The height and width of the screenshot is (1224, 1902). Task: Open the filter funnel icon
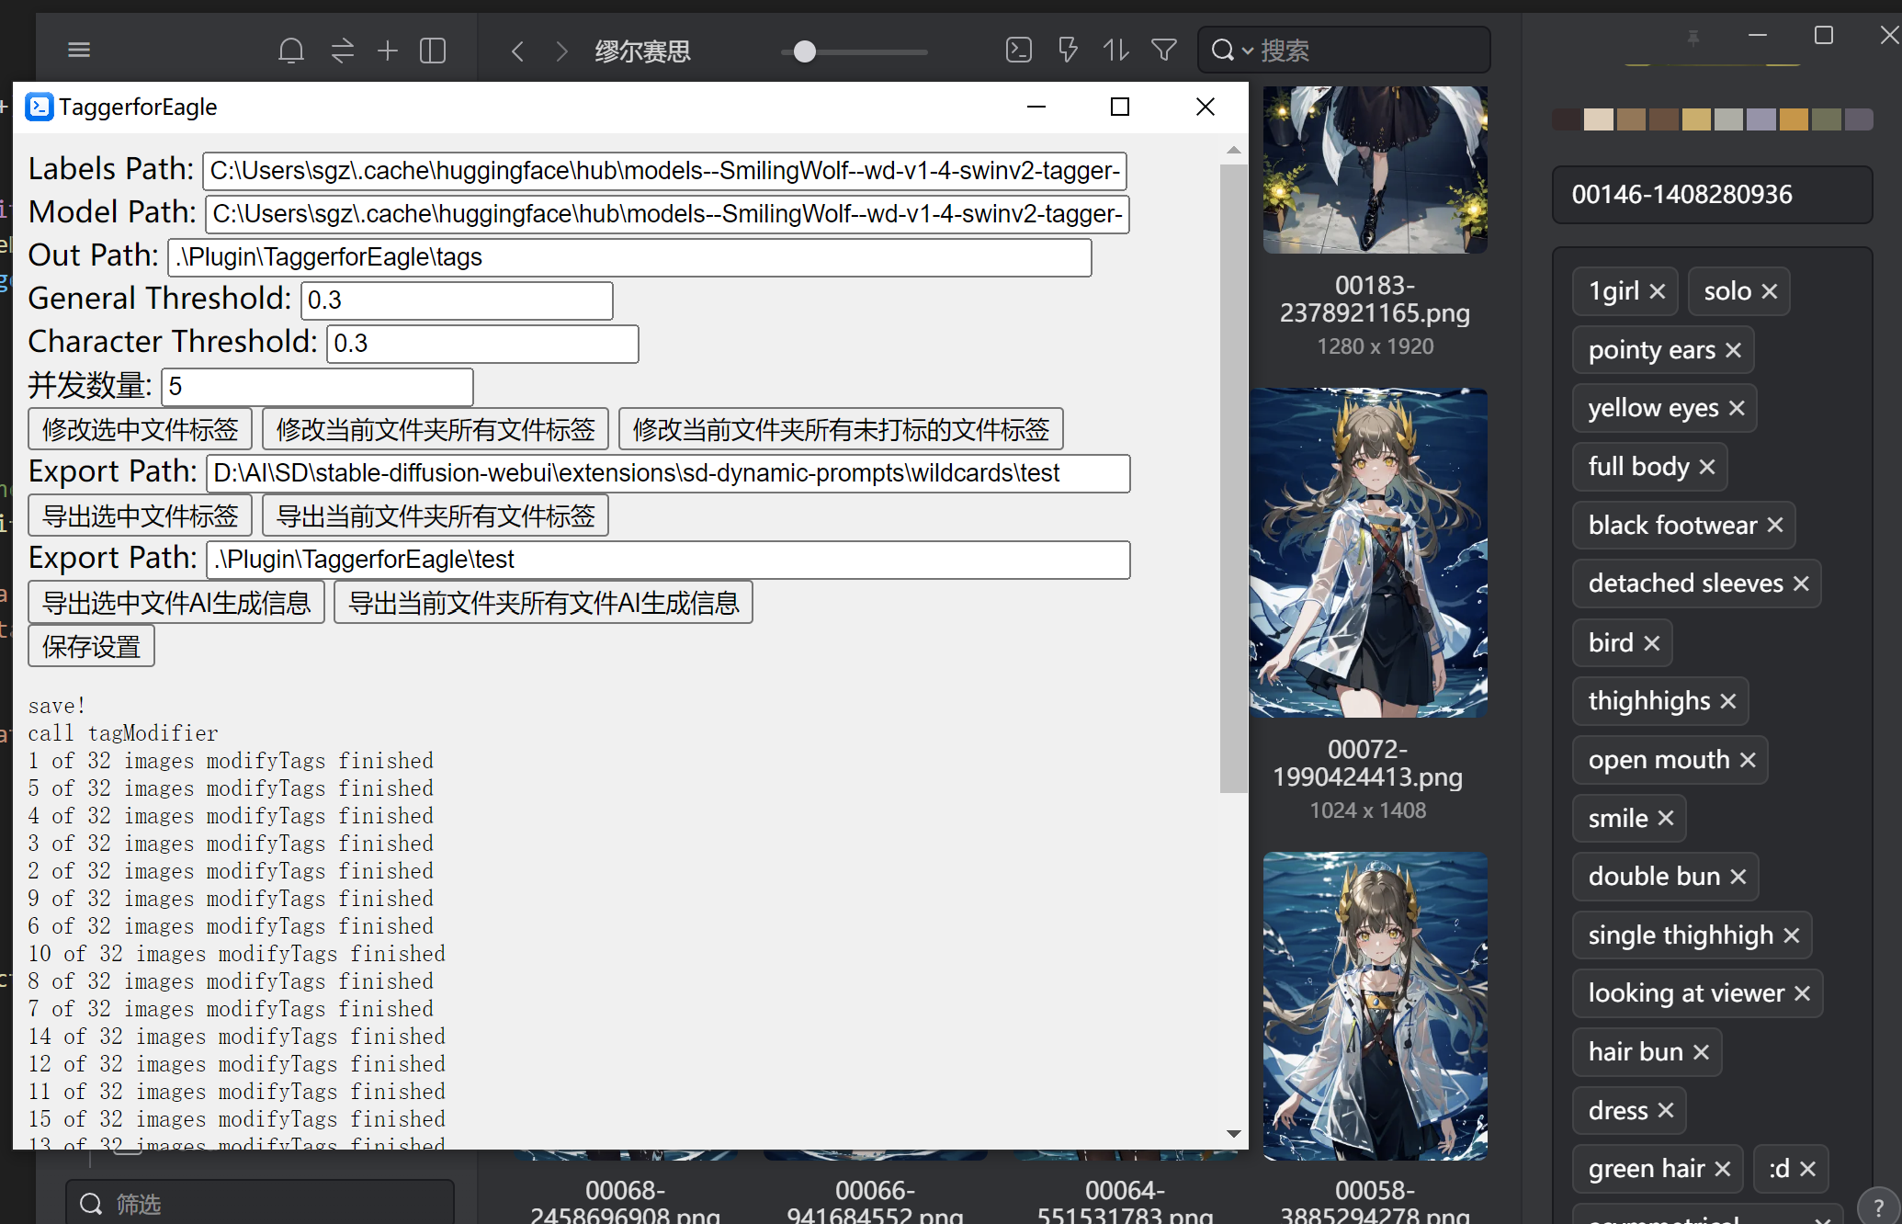click(1164, 50)
